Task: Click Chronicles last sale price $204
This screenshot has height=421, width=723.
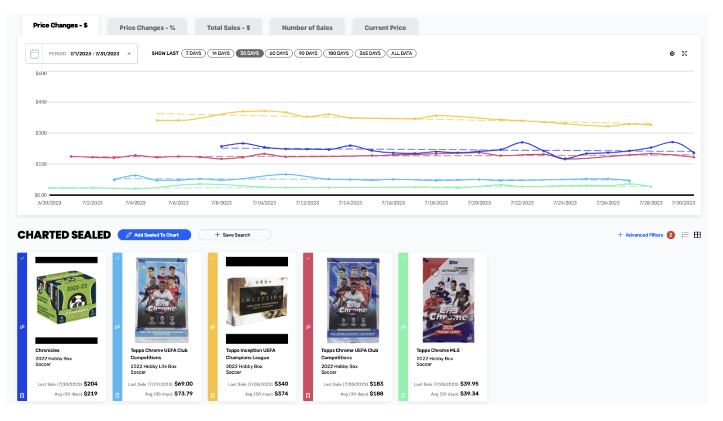Action: coord(90,384)
